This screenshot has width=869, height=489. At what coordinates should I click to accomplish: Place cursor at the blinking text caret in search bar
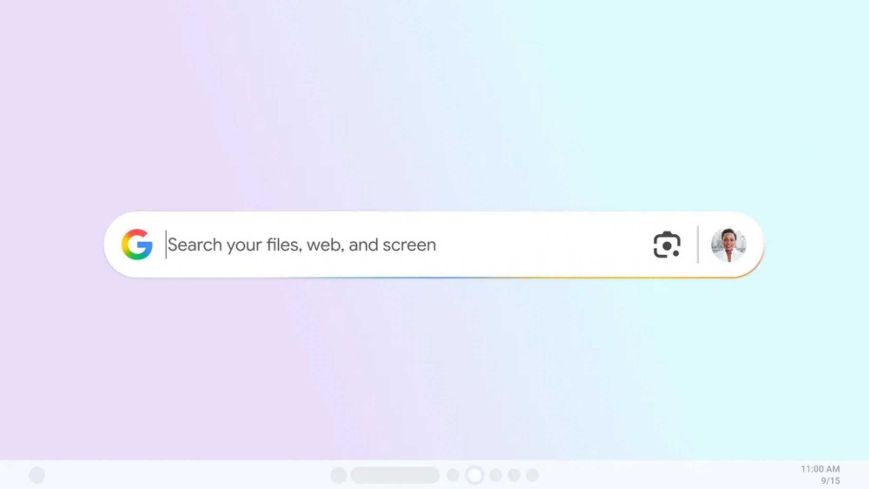click(x=166, y=244)
